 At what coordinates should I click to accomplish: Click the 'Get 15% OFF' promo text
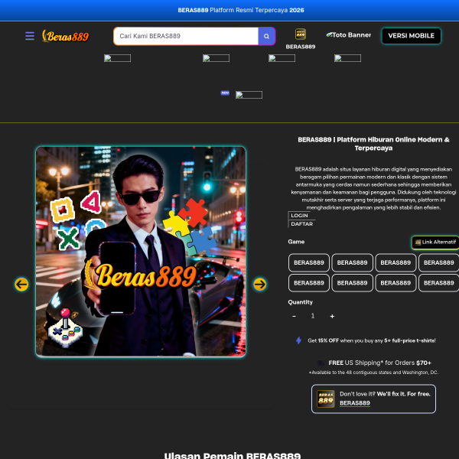pyautogui.click(x=372, y=340)
